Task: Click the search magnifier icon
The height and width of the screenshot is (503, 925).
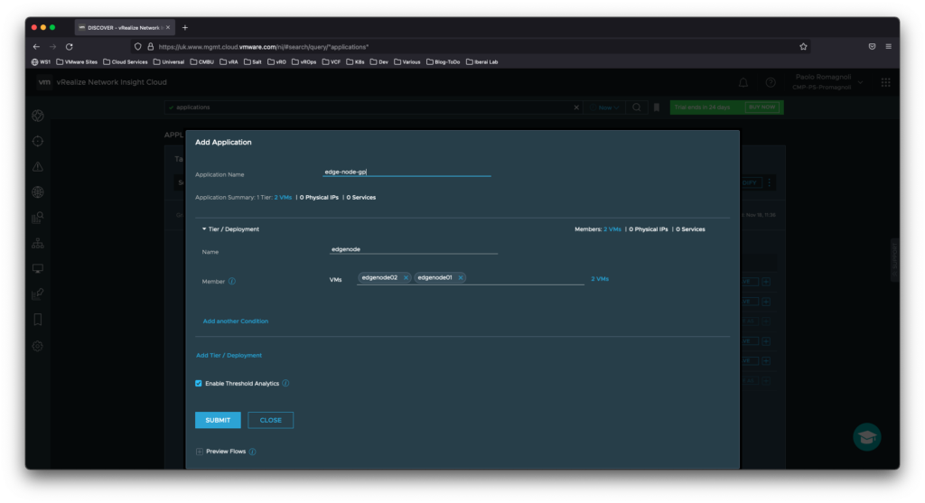Action: (x=637, y=107)
